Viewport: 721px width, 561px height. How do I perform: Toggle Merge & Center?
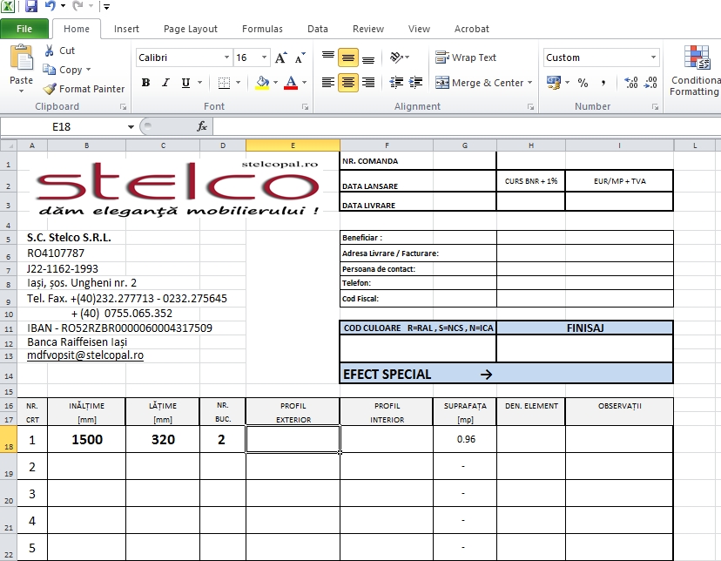click(480, 83)
